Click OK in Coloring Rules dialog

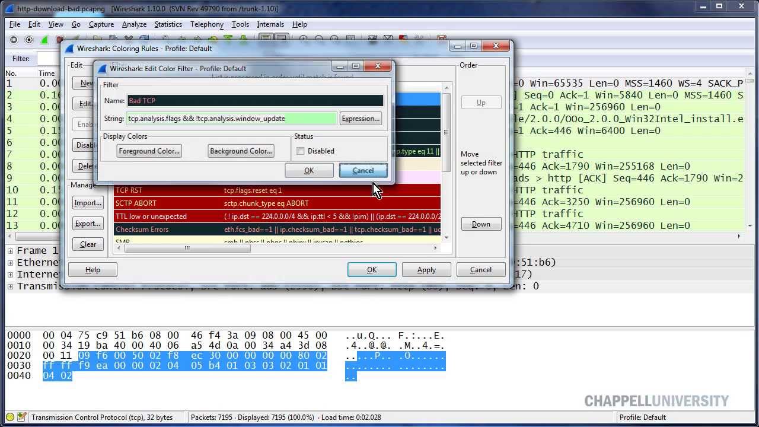(372, 270)
